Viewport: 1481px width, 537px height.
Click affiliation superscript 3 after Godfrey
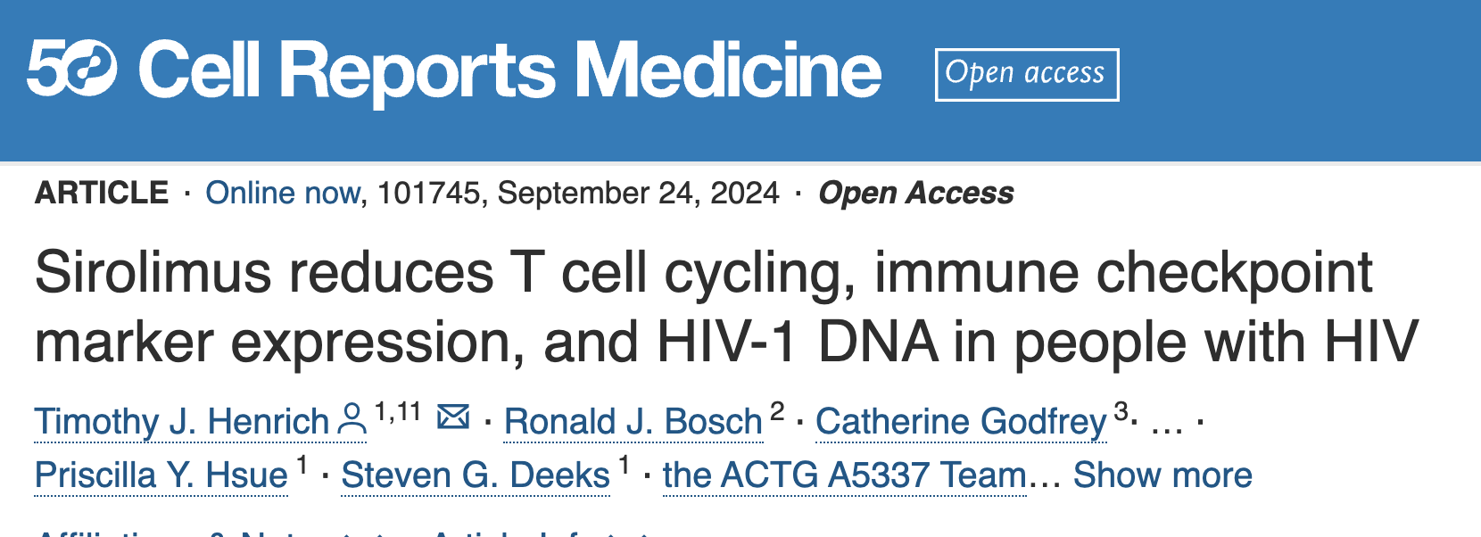click(x=1121, y=411)
